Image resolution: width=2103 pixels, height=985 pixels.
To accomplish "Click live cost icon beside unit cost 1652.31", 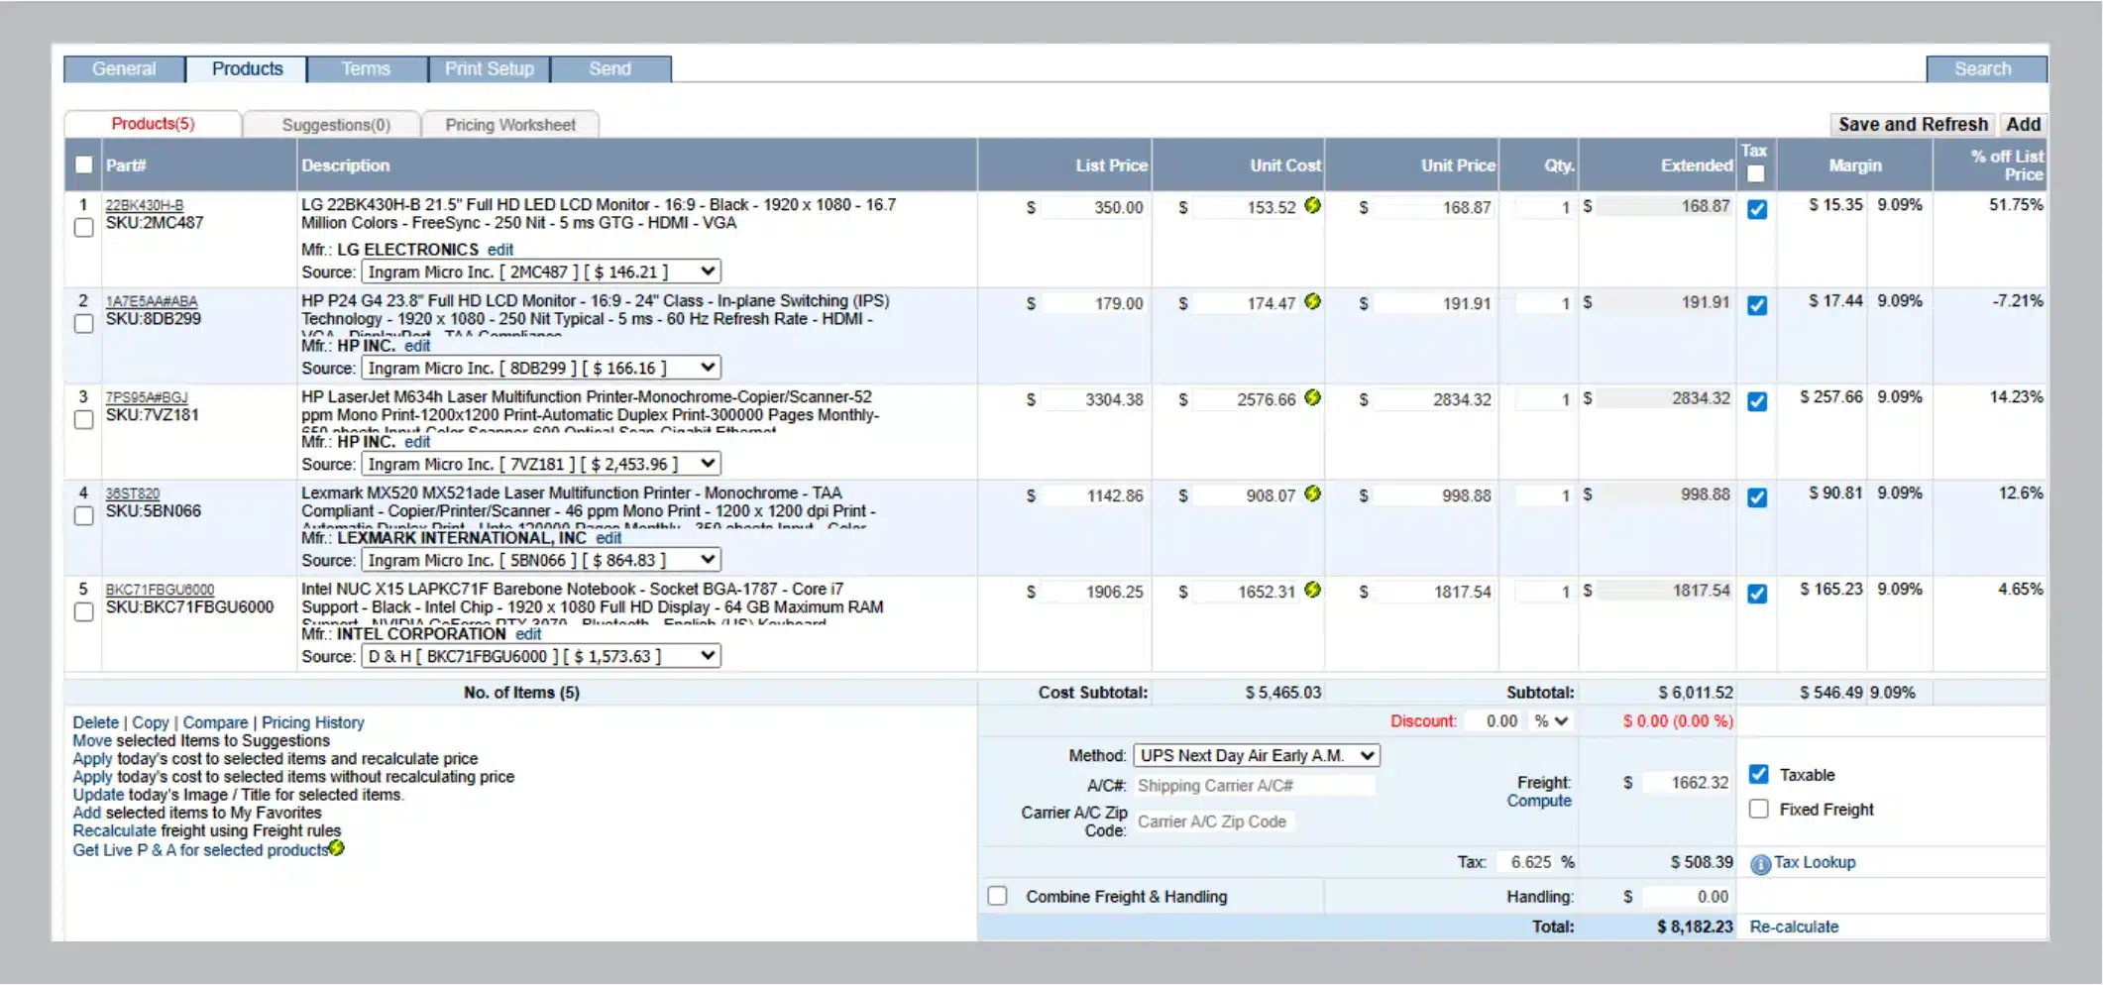I will tap(1312, 590).
